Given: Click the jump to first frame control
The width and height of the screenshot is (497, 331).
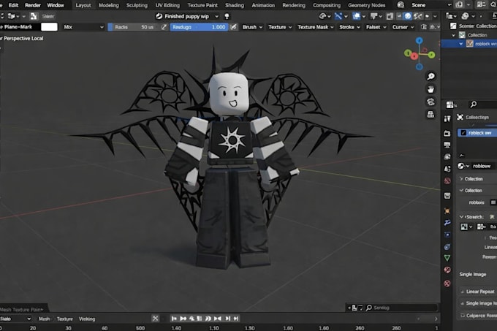Looking at the screenshot, I should click(174, 319).
